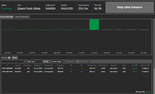Click the Running status text

pos(6,8)
